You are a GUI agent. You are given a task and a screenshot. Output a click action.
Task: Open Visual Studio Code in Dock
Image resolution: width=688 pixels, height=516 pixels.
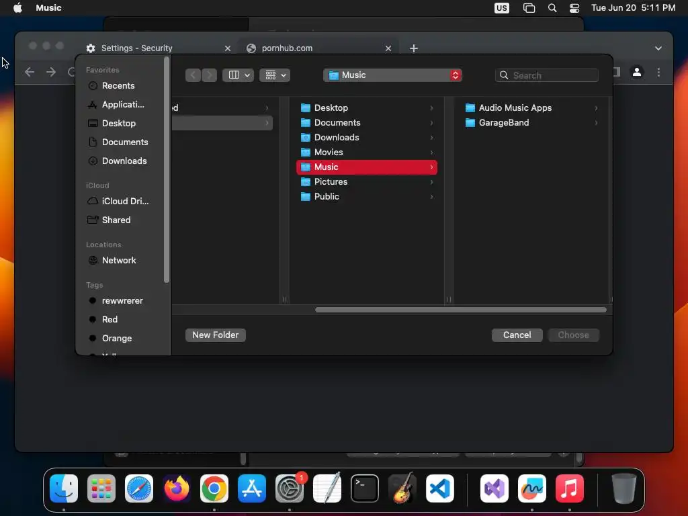pos(440,488)
